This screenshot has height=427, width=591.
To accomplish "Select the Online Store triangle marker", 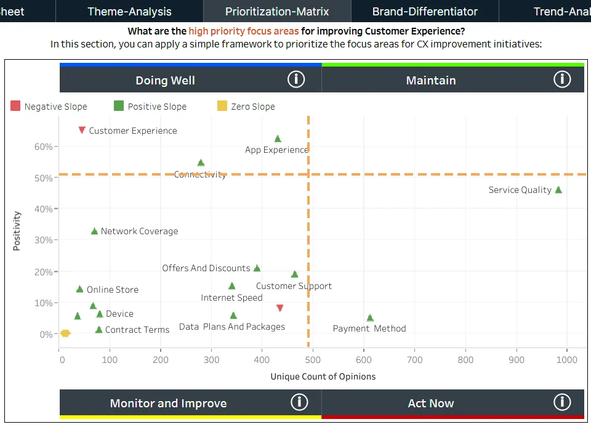I will coord(79,288).
